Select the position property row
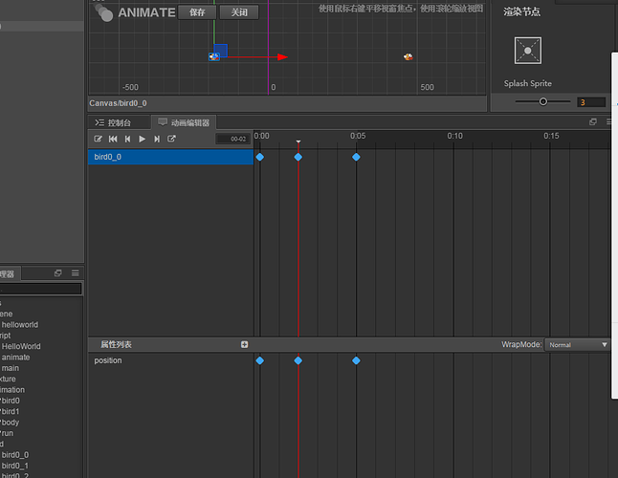Screen dimensions: 618x478 pos(170,360)
